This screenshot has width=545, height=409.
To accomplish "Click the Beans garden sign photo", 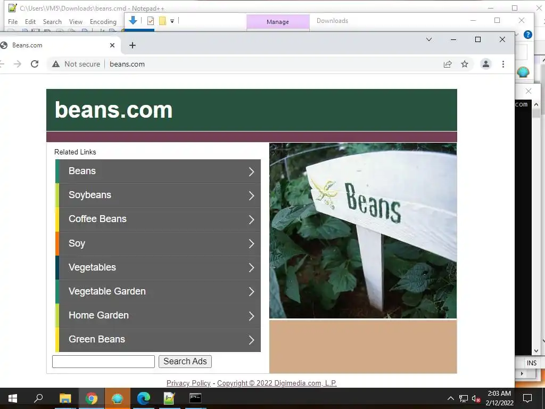I will 363,231.
